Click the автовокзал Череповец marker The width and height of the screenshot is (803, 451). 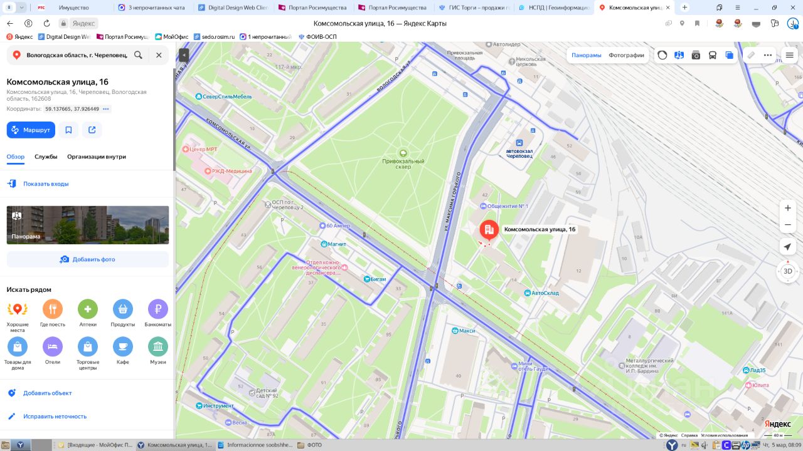[519, 143]
